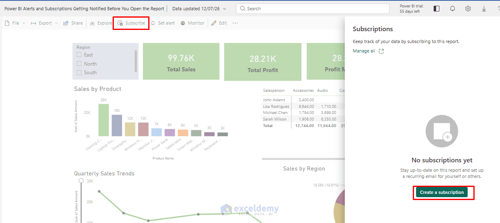This screenshot has height=223, width=500.
Task: Expand the Data updated dropdown chevron
Action: (x=224, y=9)
